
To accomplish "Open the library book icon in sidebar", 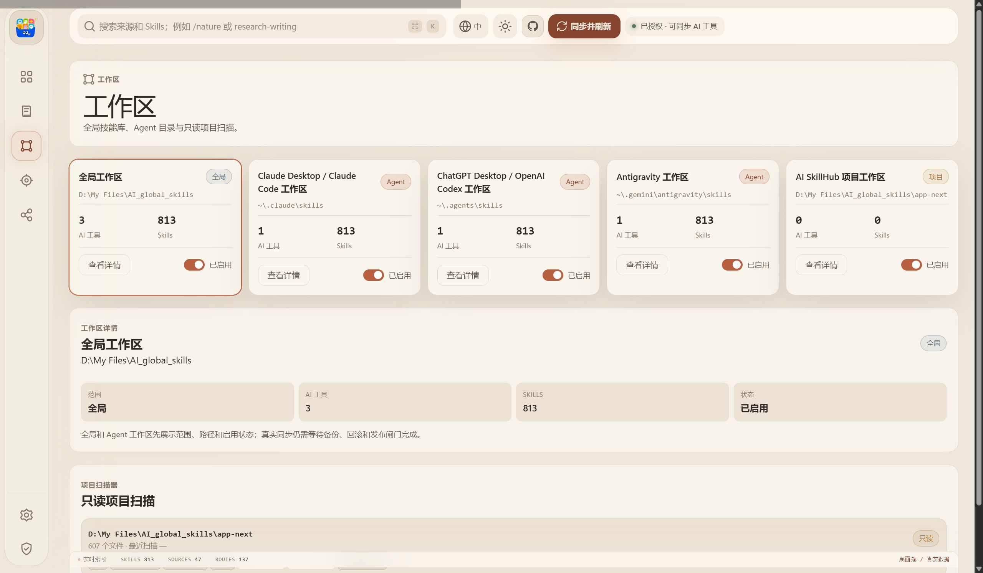I will pyautogui.click(x=26, y=111).
